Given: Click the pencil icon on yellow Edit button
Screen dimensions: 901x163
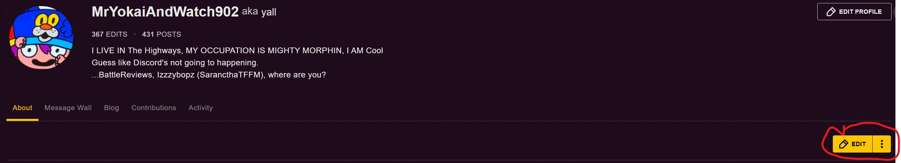Looking at the screenshot, I should point(843,144).
